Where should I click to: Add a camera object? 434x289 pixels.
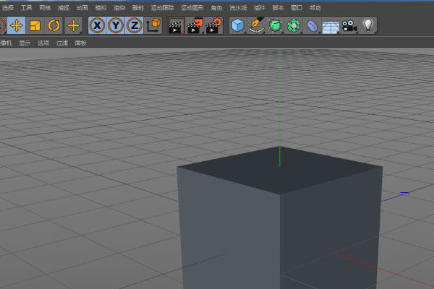(350, 26)
